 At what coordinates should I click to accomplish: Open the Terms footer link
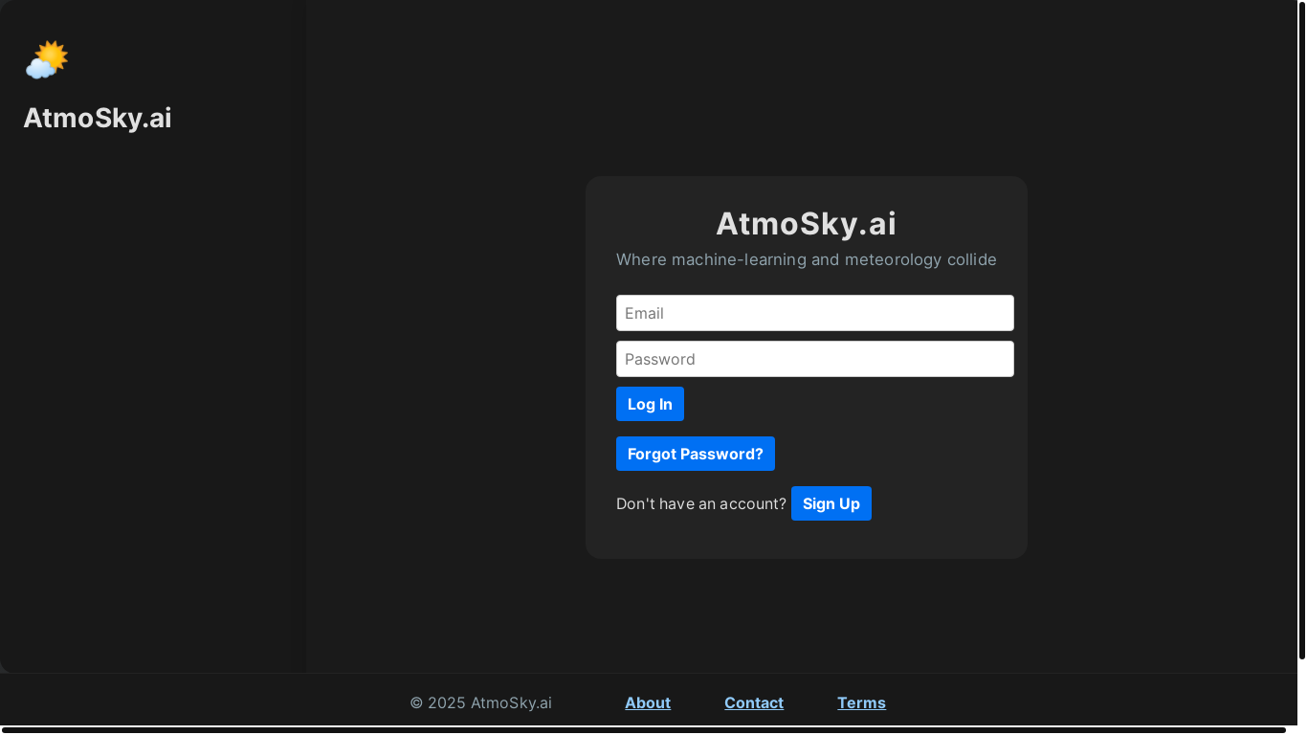(x=861, y=702)
